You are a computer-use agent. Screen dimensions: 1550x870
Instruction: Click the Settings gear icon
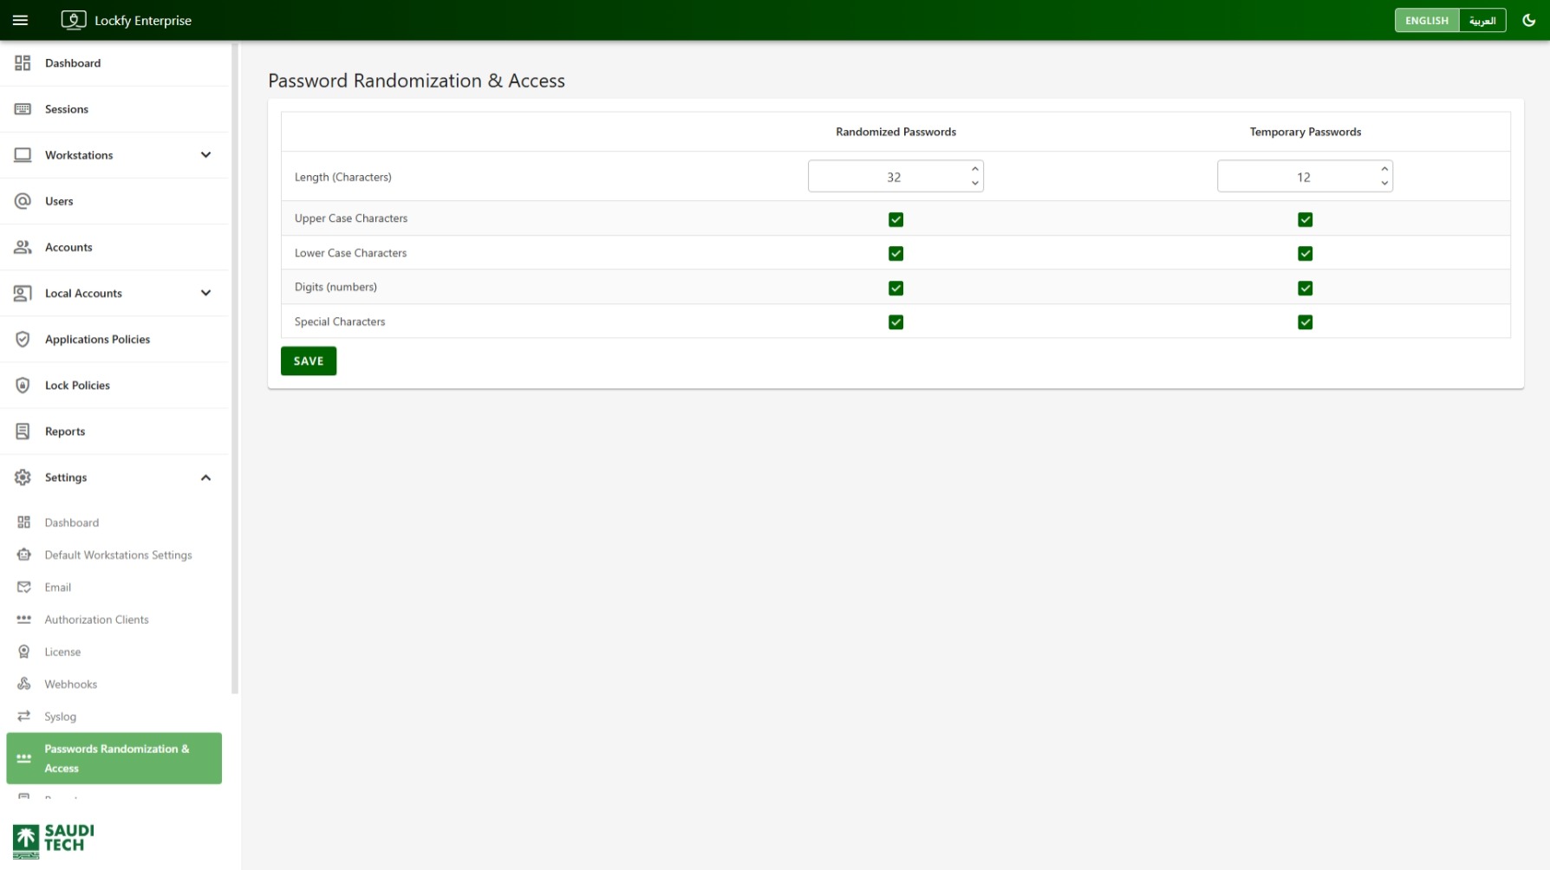click(x=23, y=477)
